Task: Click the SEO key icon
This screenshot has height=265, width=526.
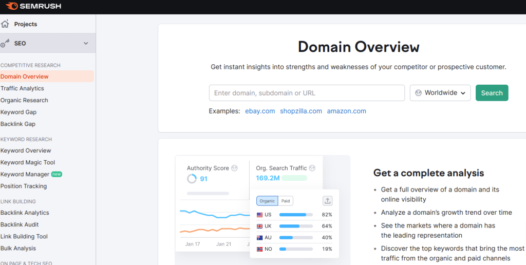Action: (x=5, y=43)
